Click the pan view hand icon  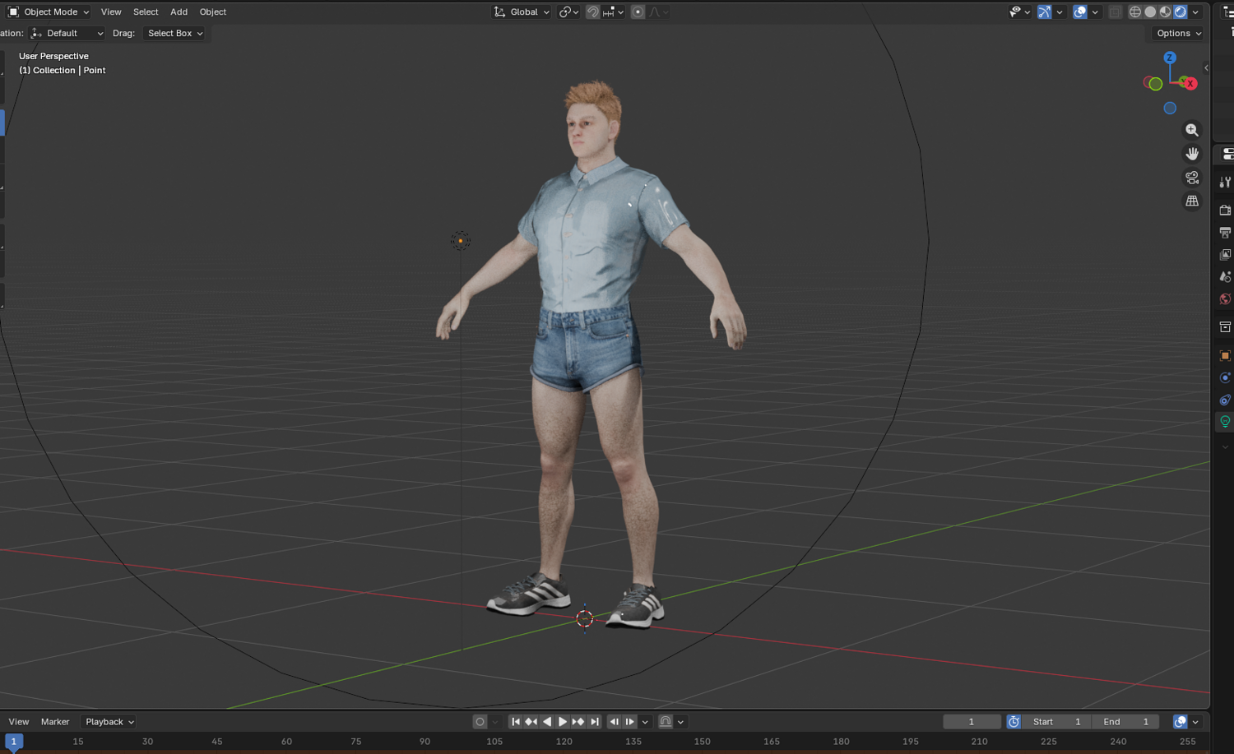(1191, 154)
